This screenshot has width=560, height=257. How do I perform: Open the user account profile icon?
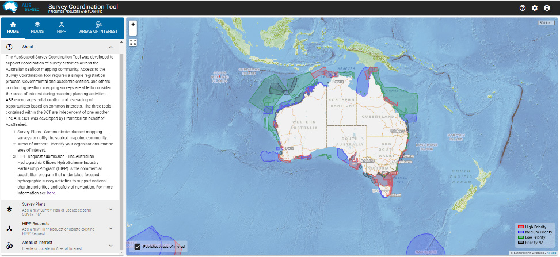(547, 8)
